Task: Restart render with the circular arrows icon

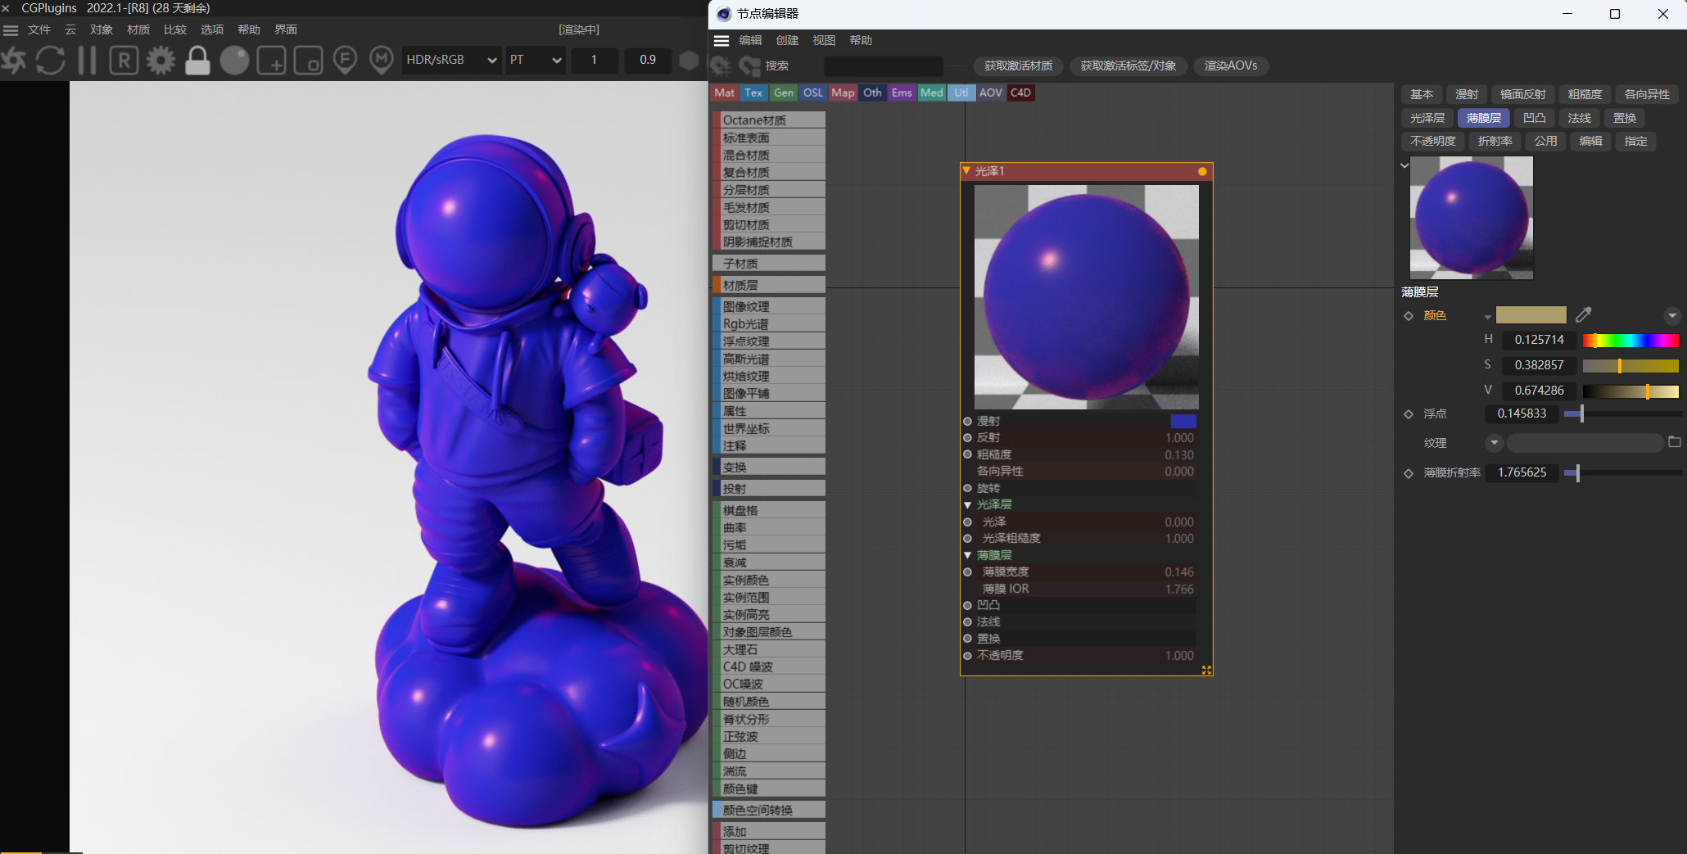Action: (x=51, y=60)
